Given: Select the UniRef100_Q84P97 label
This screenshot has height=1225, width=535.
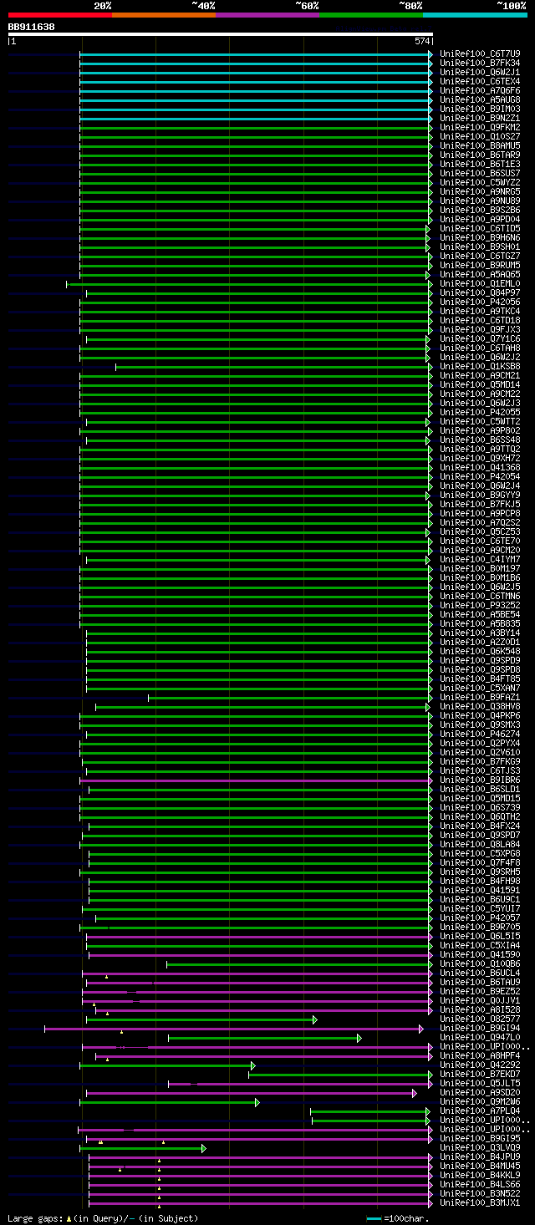Looking at the screenshot, I should [x=480, y=292].
